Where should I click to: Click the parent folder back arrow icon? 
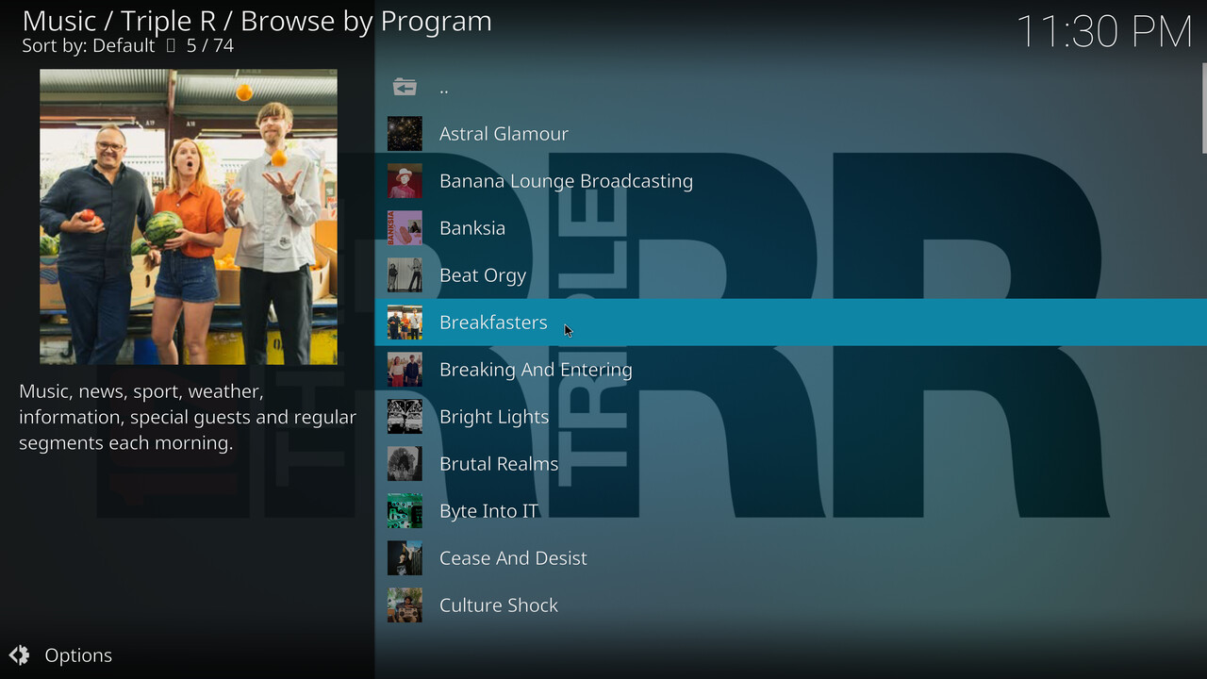point(405,87)
